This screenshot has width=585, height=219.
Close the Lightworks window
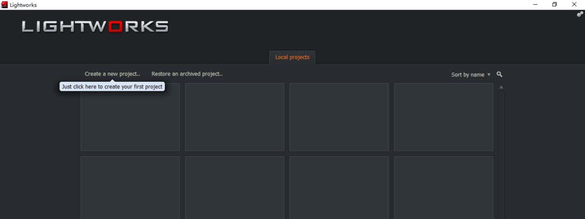pyautogui.click(x=574, y=5)
